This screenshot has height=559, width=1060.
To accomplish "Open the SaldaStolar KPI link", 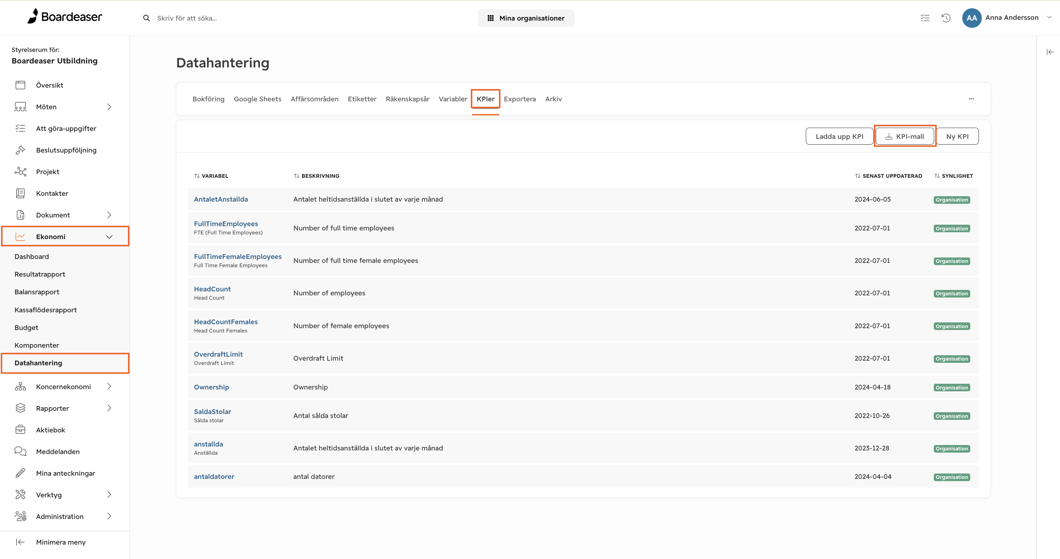I will tap(212, 411).
